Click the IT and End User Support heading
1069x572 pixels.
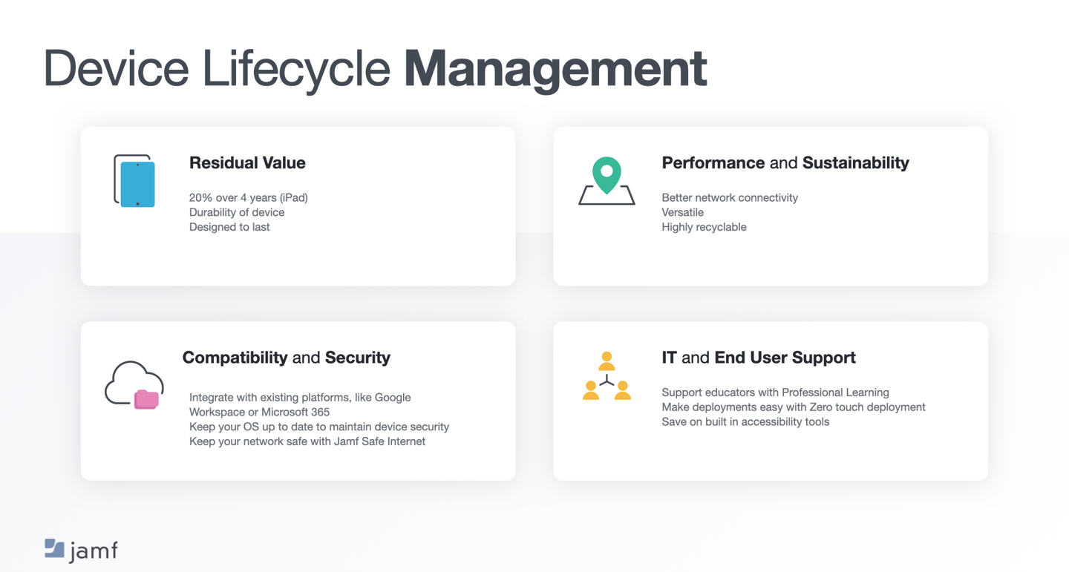click(x=759, y=358)
